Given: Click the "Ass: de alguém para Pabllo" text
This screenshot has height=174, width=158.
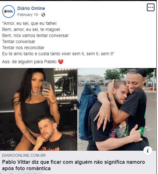Looking at the screenshot, I should point(29,62).
